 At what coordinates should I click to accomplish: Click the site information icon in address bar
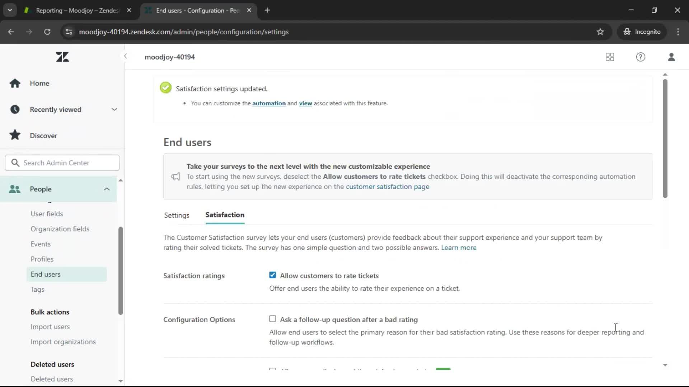(69, 32)
